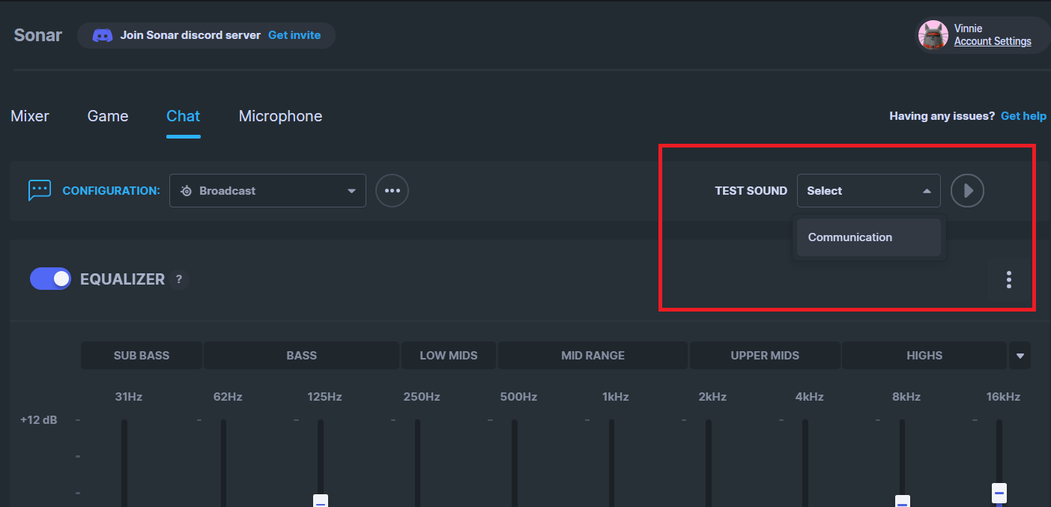Click the 31Hz slider track

pyautogui.click(x=124, y=463)
